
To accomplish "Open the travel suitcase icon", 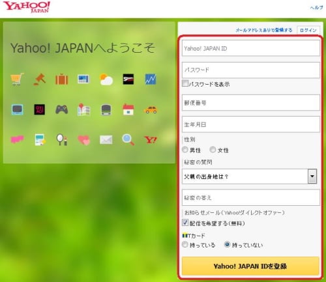I will [62, 79].
